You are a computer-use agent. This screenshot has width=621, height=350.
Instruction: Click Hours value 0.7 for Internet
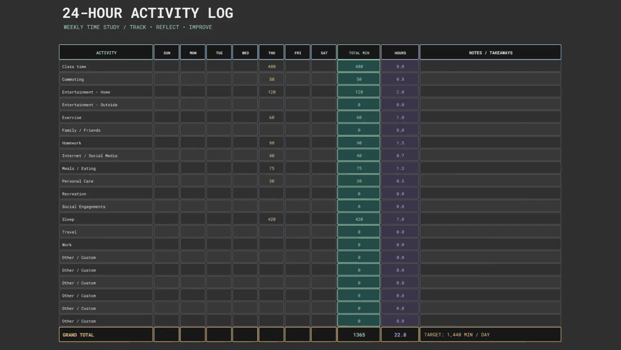pyautogui.click(x=400, y=155)
